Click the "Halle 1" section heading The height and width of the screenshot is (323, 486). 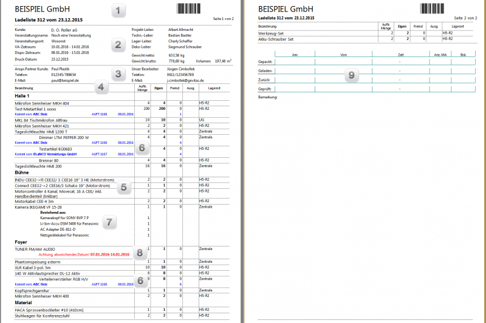click(22, 96)
